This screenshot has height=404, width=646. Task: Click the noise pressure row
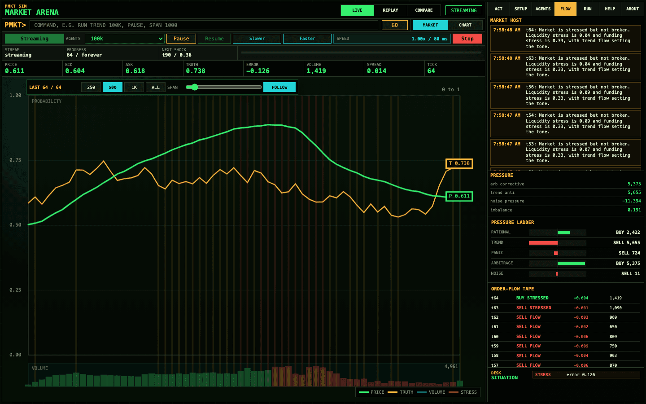tap(566, 201)
